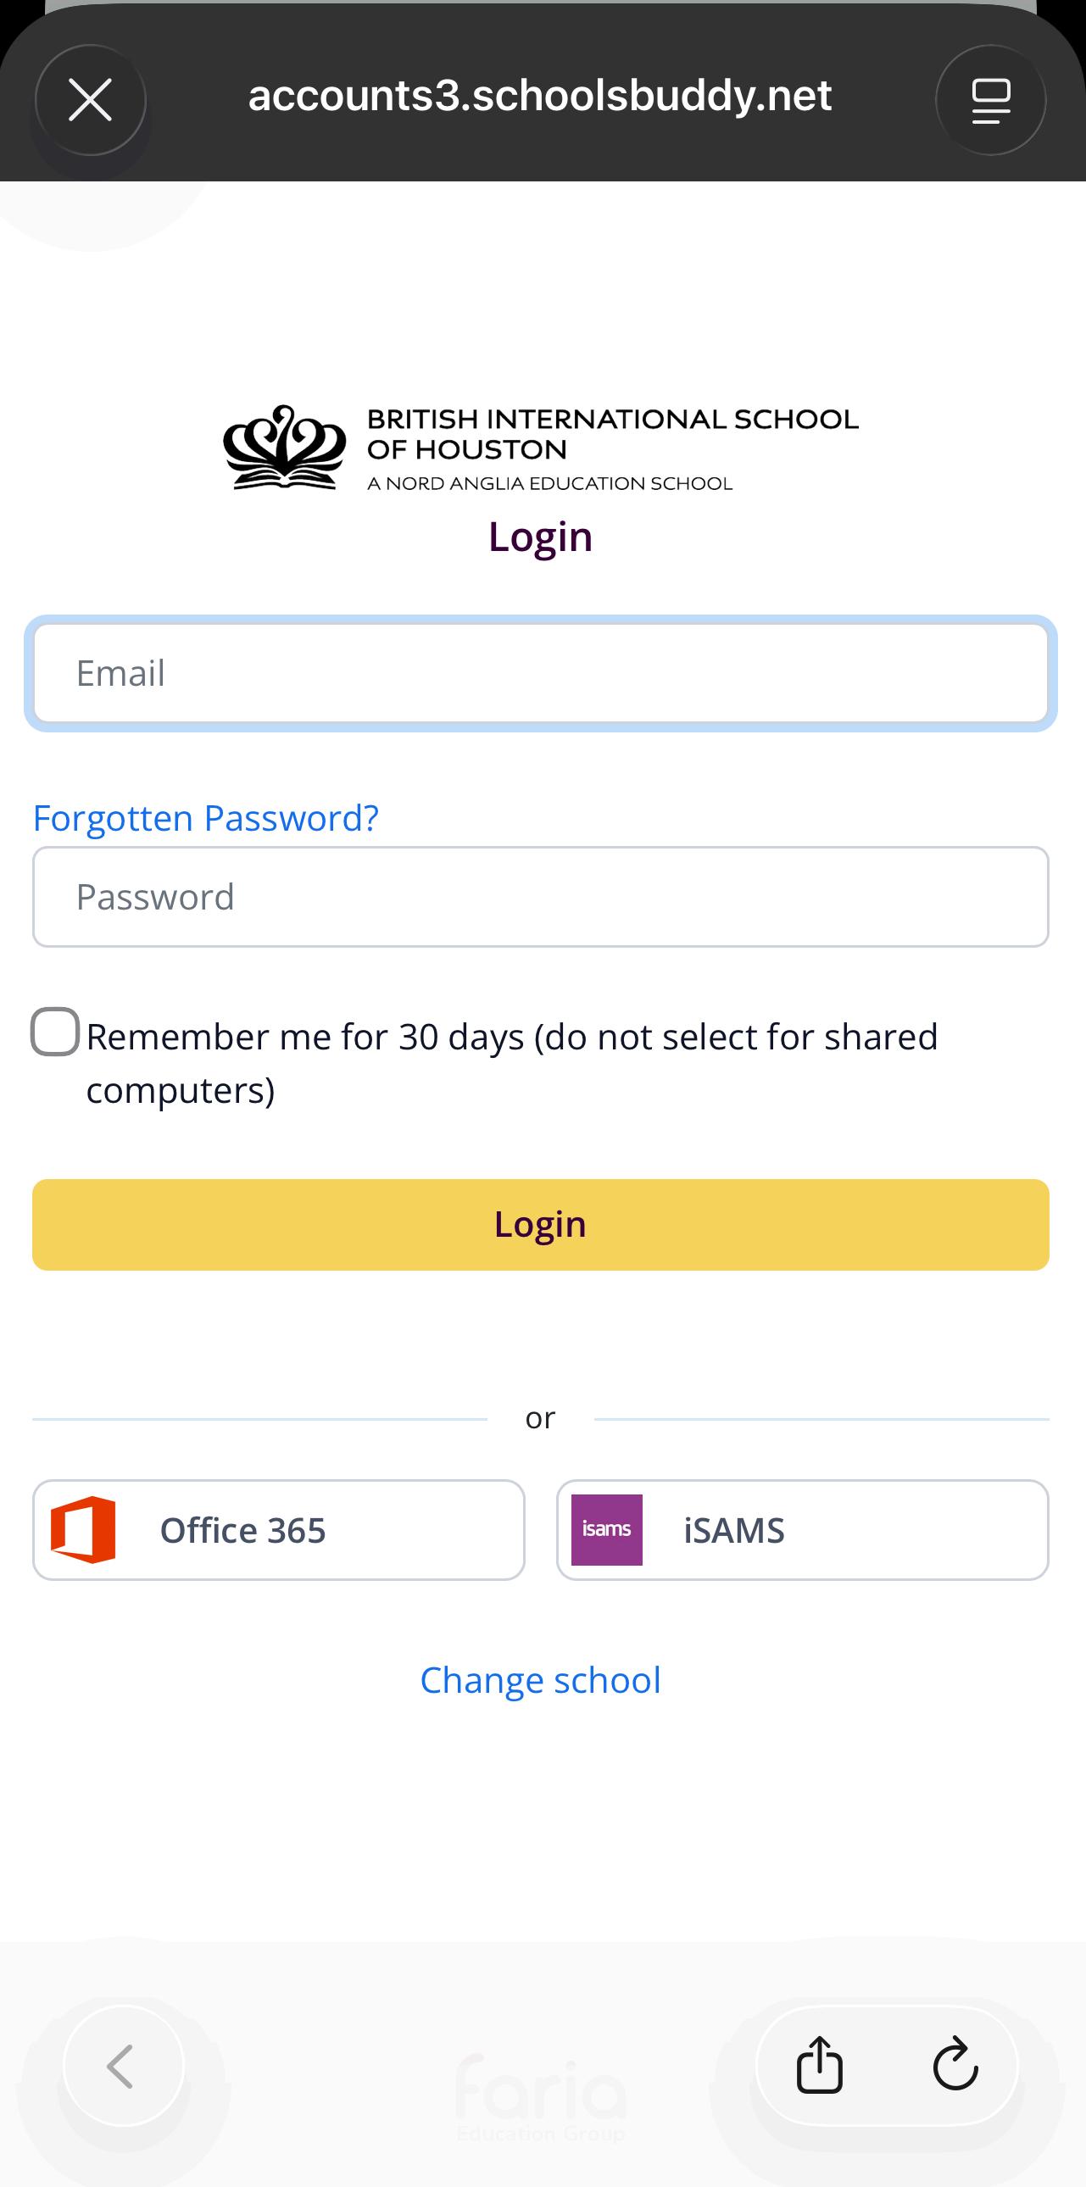Viewport: 1086px width, 2187px height.
Task: Focus the Email input field
Action: pyautogui.click(x=541, y=673)
